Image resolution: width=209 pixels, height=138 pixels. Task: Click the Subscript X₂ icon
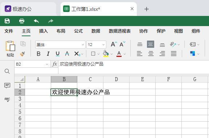[77, 54]
